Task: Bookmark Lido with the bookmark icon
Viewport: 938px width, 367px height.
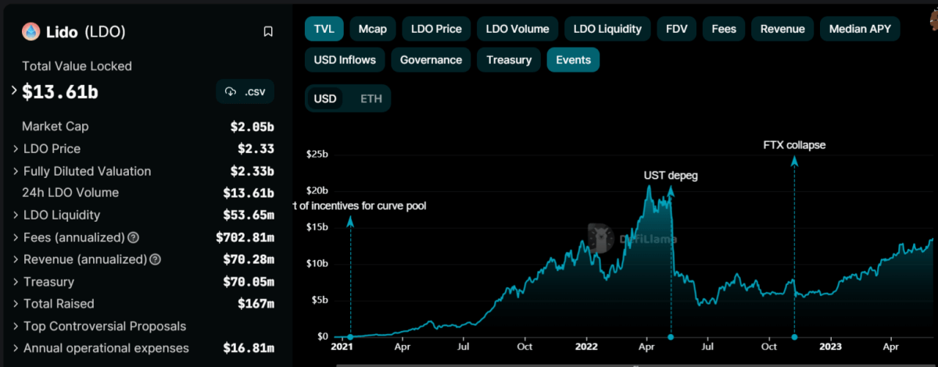Action: tap(268, 32)
